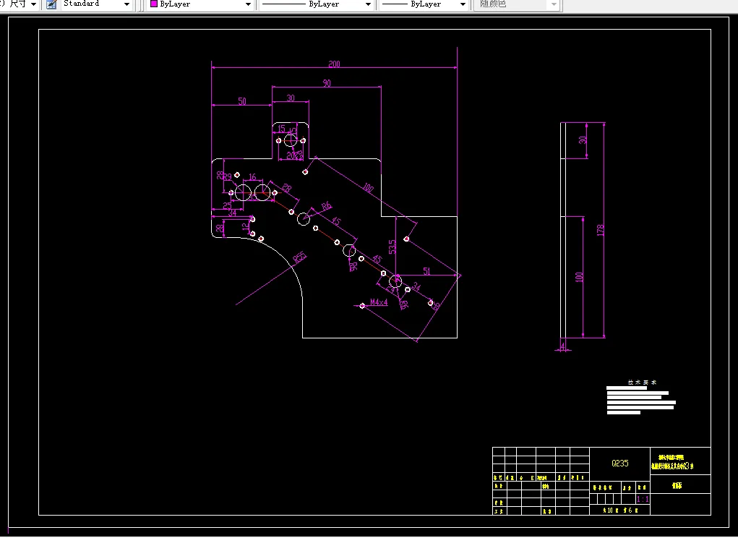Select the 51 horizontal dimension

(x=426, y=271)
